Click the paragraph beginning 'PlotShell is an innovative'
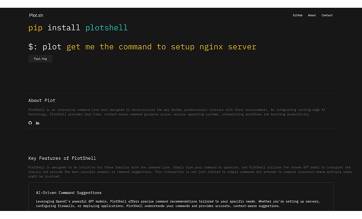The height and width of the screenshot is (219, 362). pyautogui.click(x=177, y=112)
